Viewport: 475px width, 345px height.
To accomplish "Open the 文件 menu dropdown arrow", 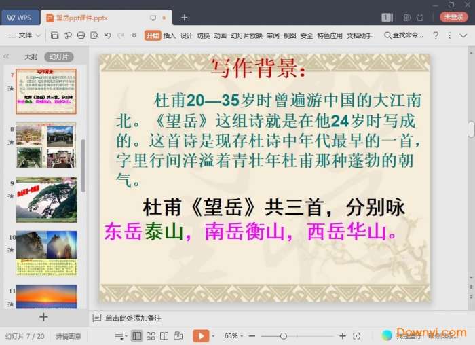I will coord(38,35).
